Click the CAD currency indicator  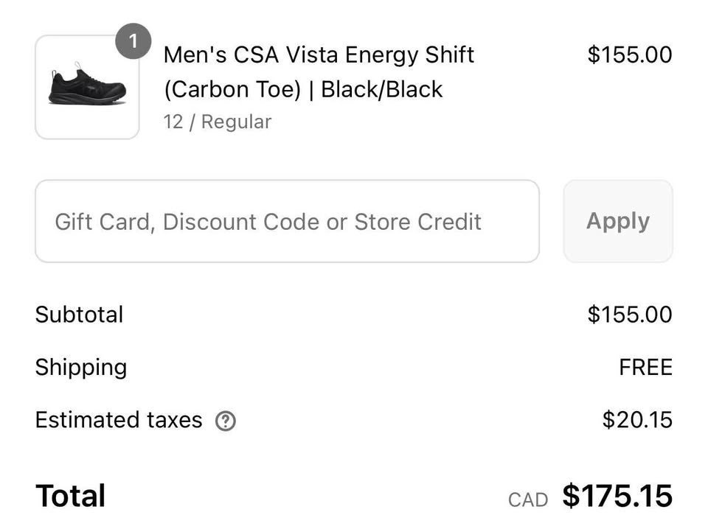click(528, 500)
